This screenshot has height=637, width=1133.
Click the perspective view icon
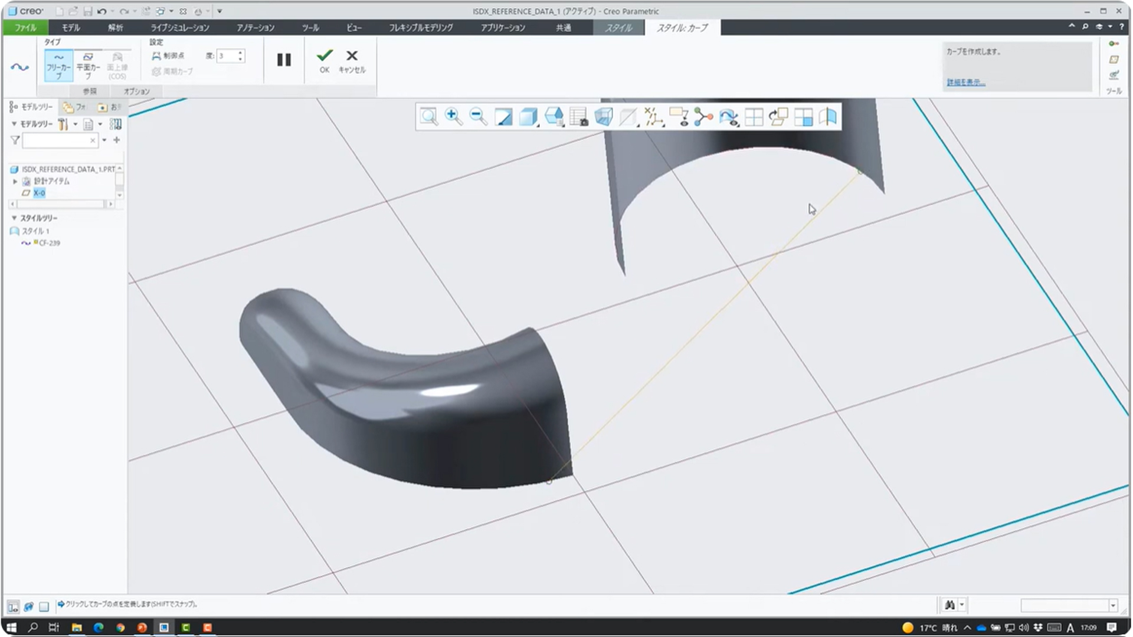point(603,117)
